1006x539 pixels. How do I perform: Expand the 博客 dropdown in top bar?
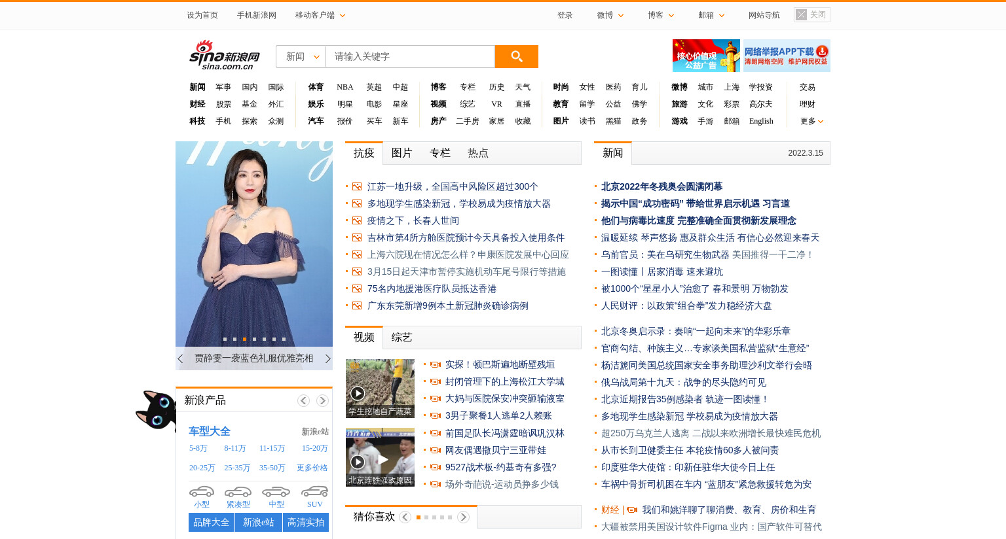point(661,15)
